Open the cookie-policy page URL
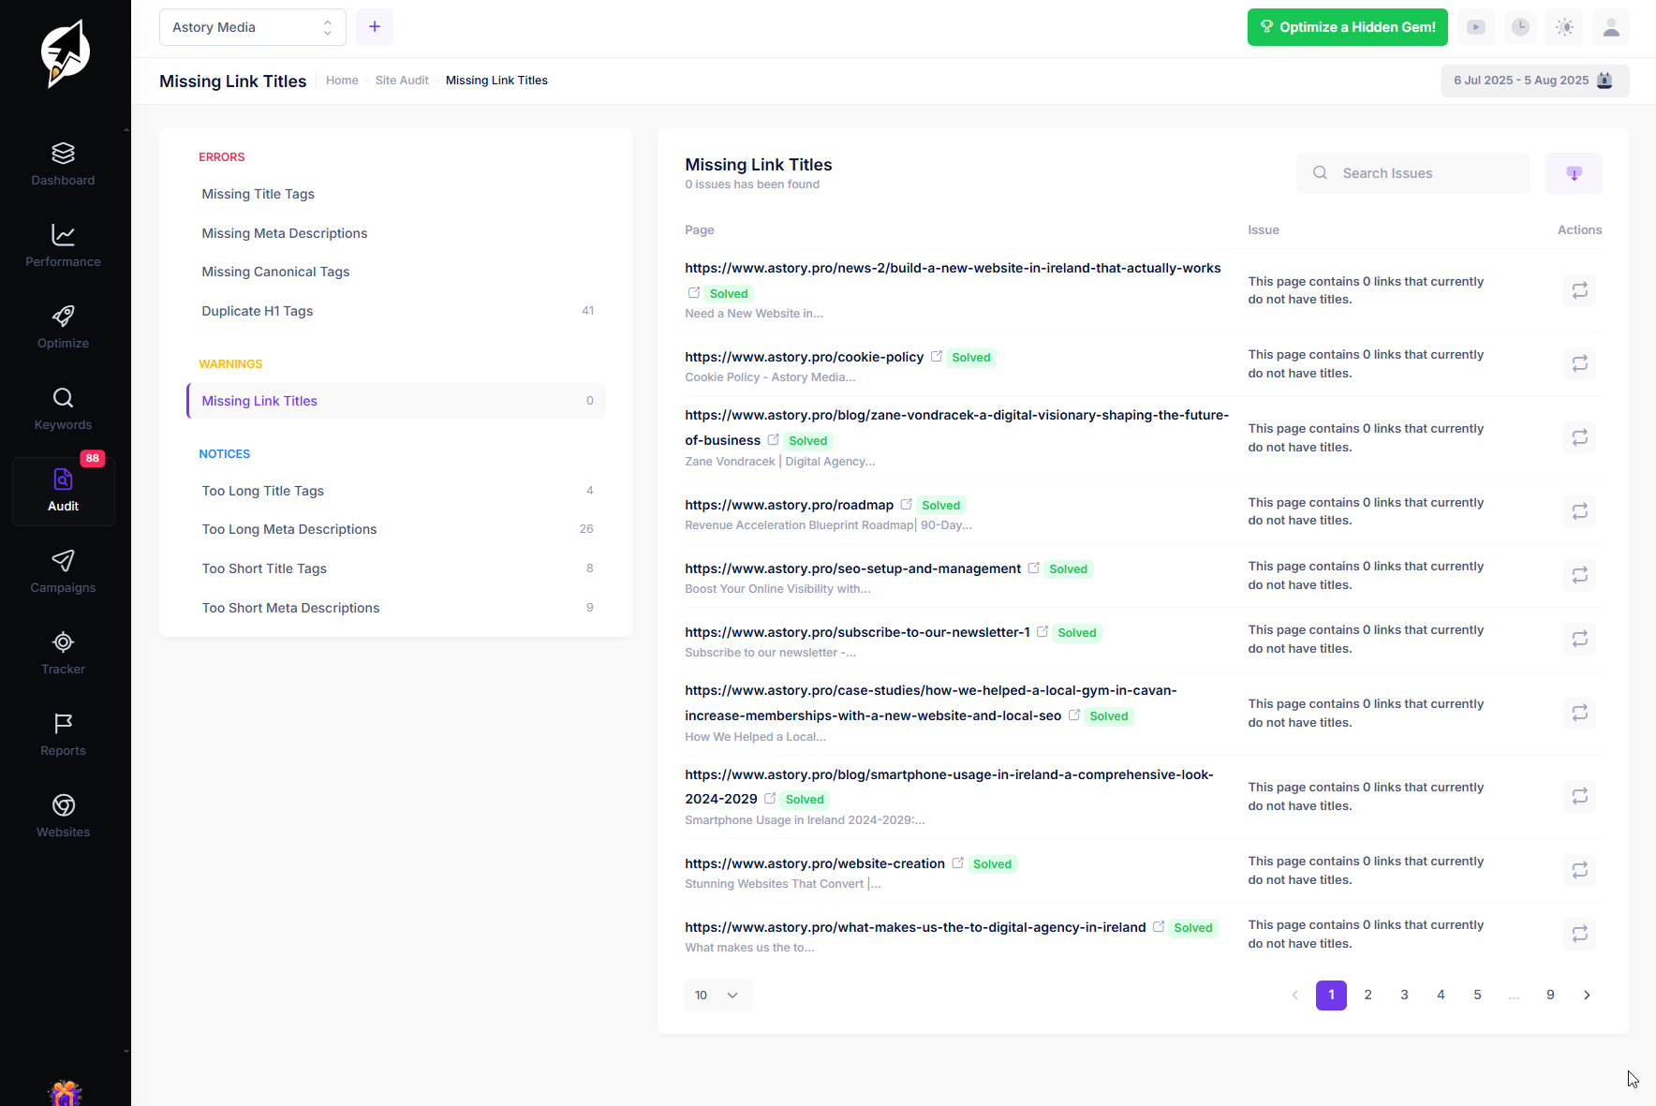 click(x=804, y=357)
